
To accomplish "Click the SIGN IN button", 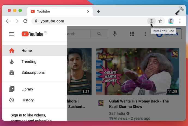I will click(x=167, y=34).
